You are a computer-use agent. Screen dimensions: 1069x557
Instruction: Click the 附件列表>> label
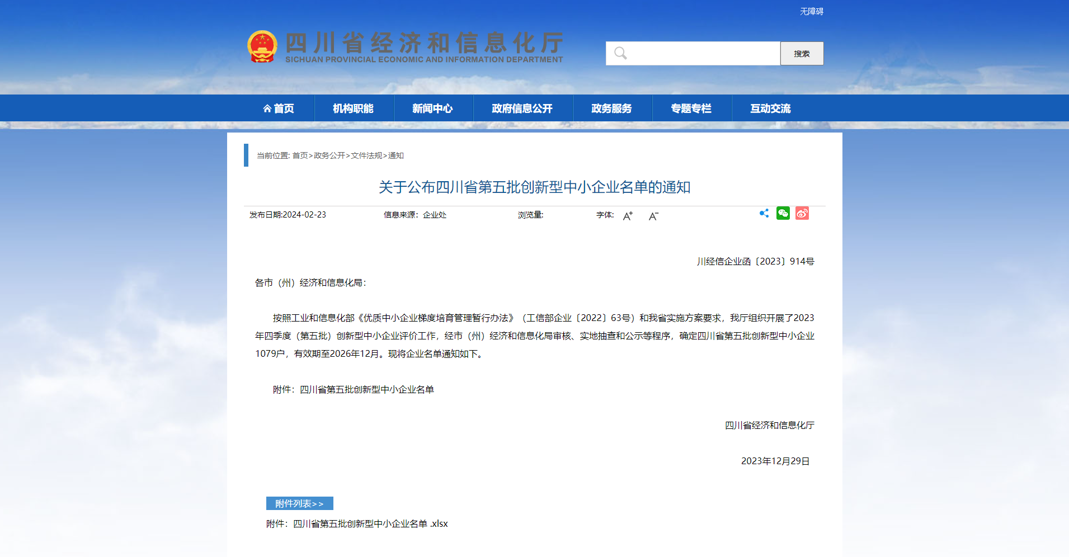point(300,503)
